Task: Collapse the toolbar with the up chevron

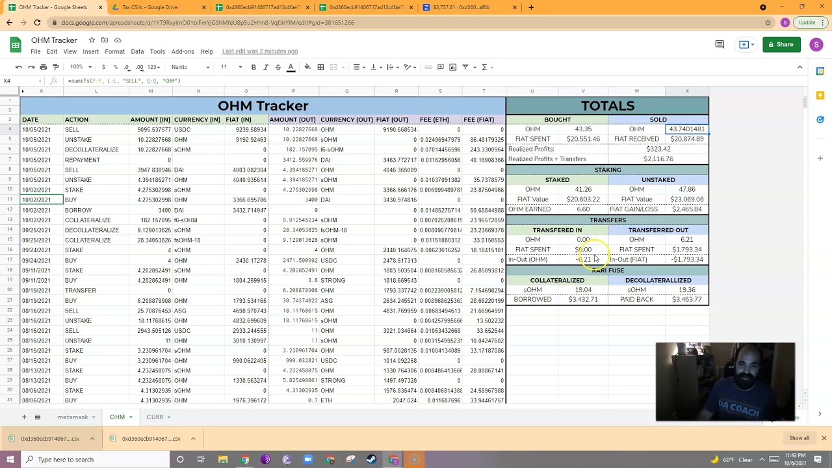Action: [x=799, y=67]
